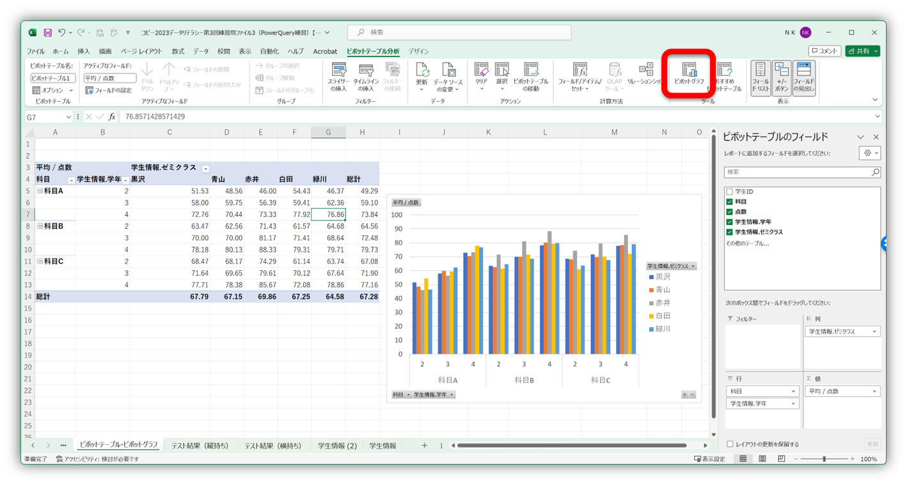Uncheck the 学生情報.ゼミクラス field checkbox

tap(729, 232)
